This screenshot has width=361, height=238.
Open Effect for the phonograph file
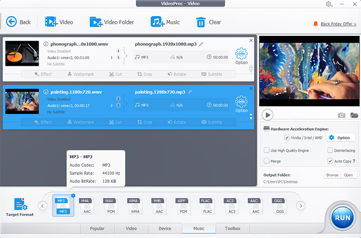tap(43, 74)
